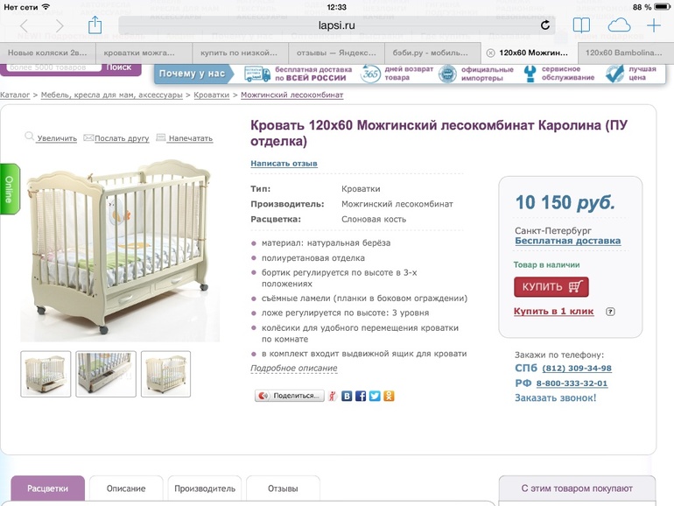Click the Купить в 1 клик link

tap(553, 311)
